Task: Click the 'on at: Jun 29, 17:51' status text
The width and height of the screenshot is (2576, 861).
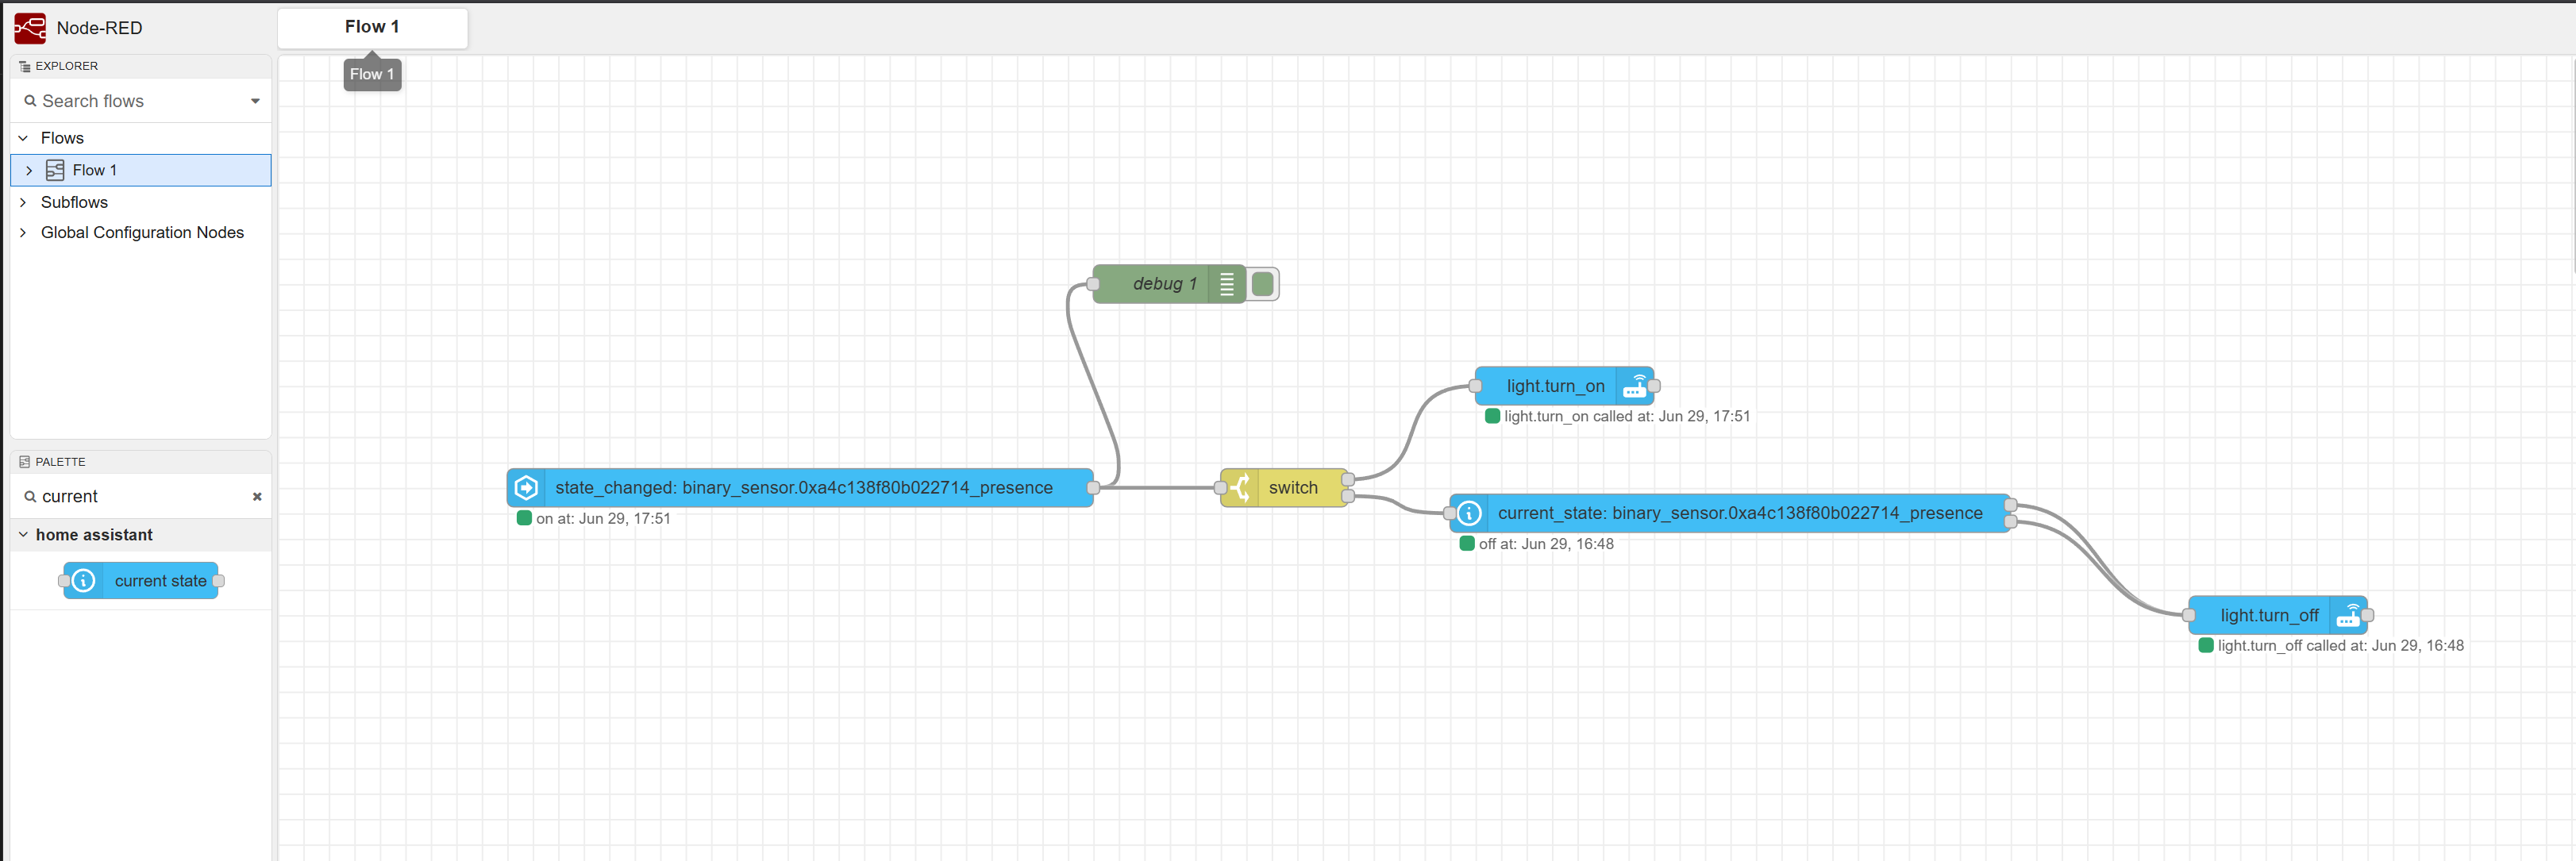Action: (x=603, y=519)
